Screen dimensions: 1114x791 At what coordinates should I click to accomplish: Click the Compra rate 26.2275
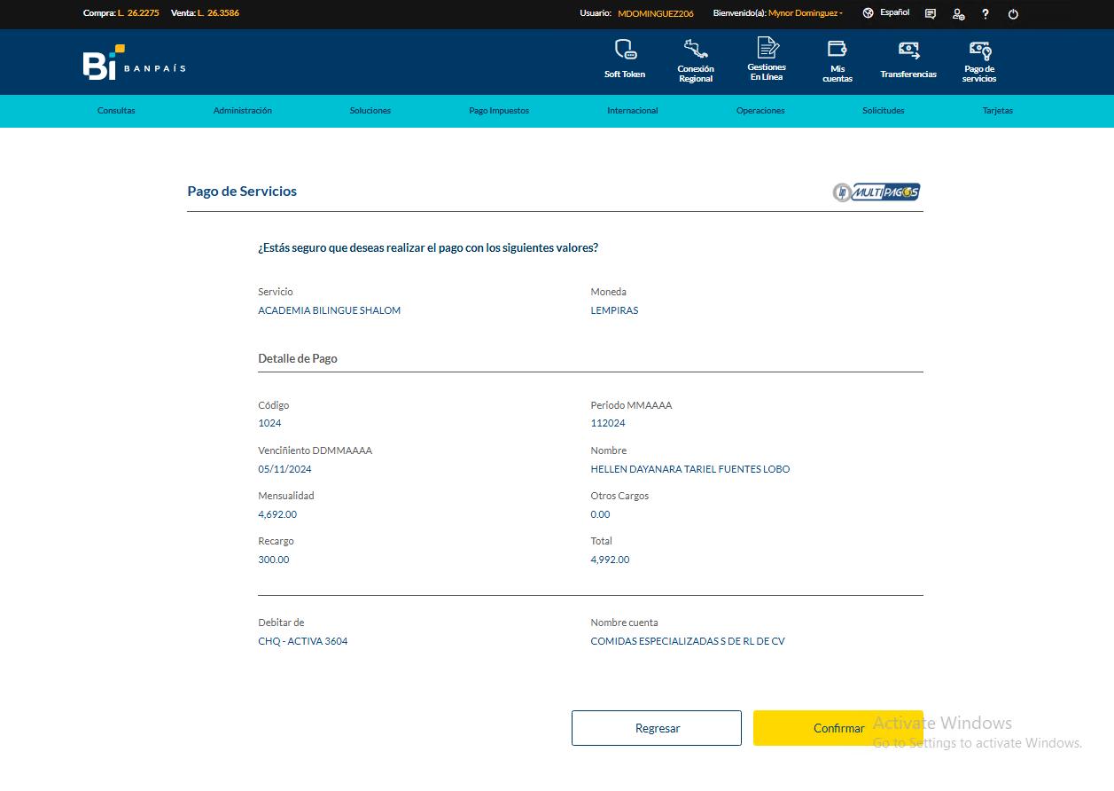[x=142, y=13]
